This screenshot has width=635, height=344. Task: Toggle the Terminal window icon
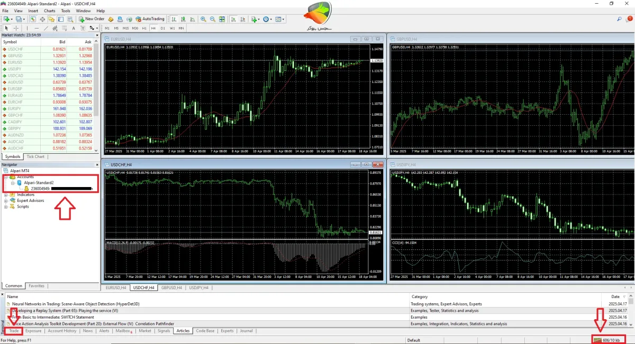tap(61, 19)
